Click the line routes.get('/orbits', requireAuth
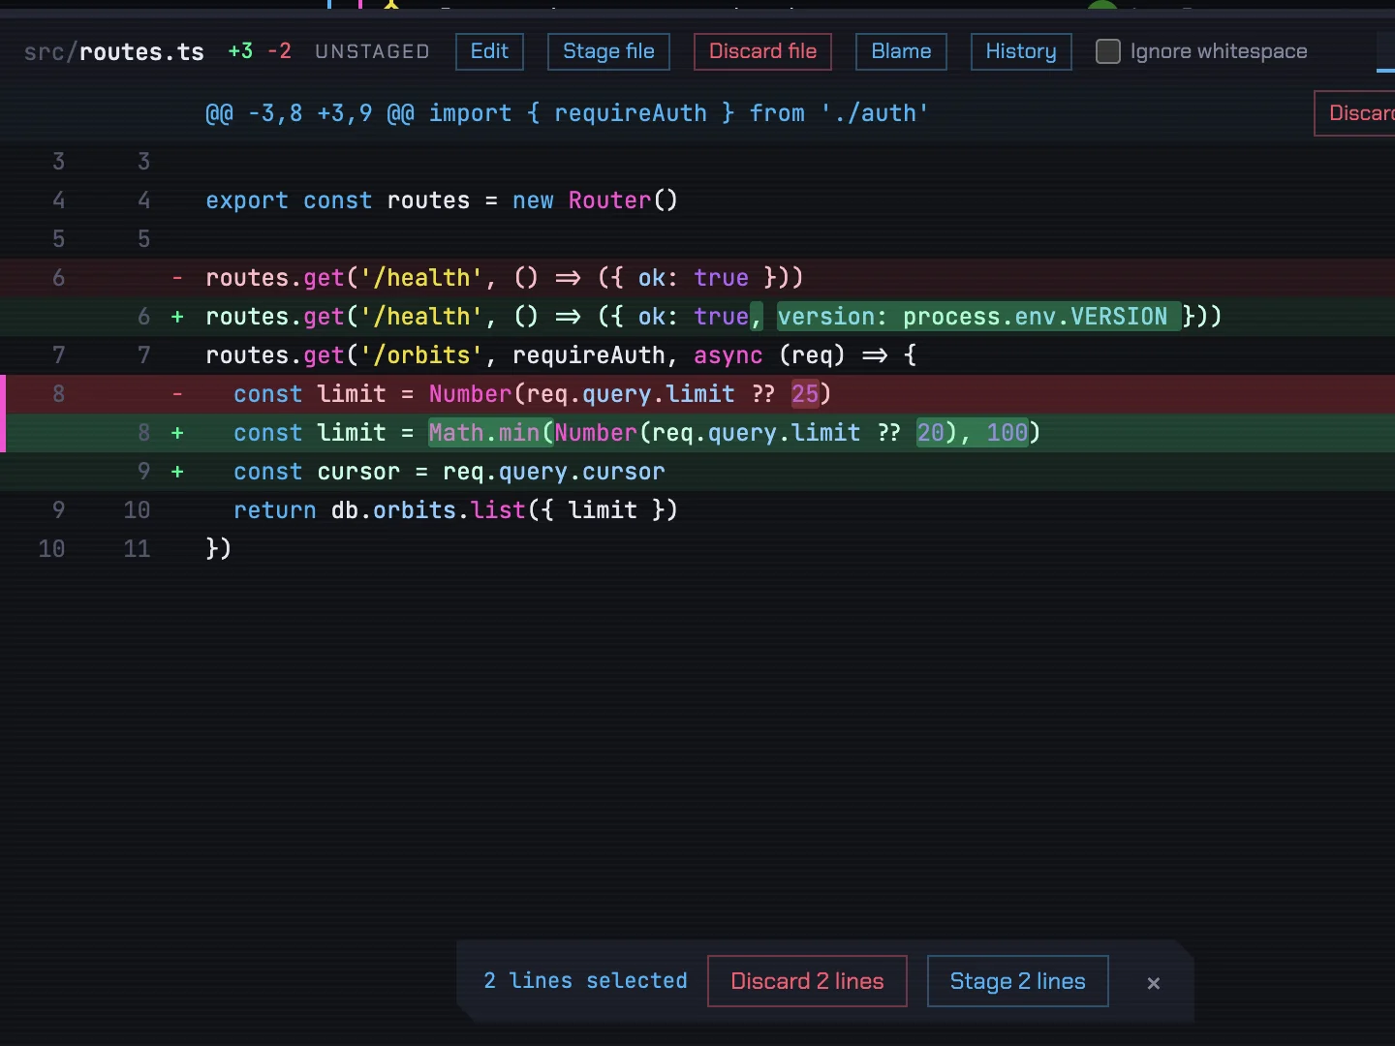1395x1046 pixels. [x=697, y=355]
